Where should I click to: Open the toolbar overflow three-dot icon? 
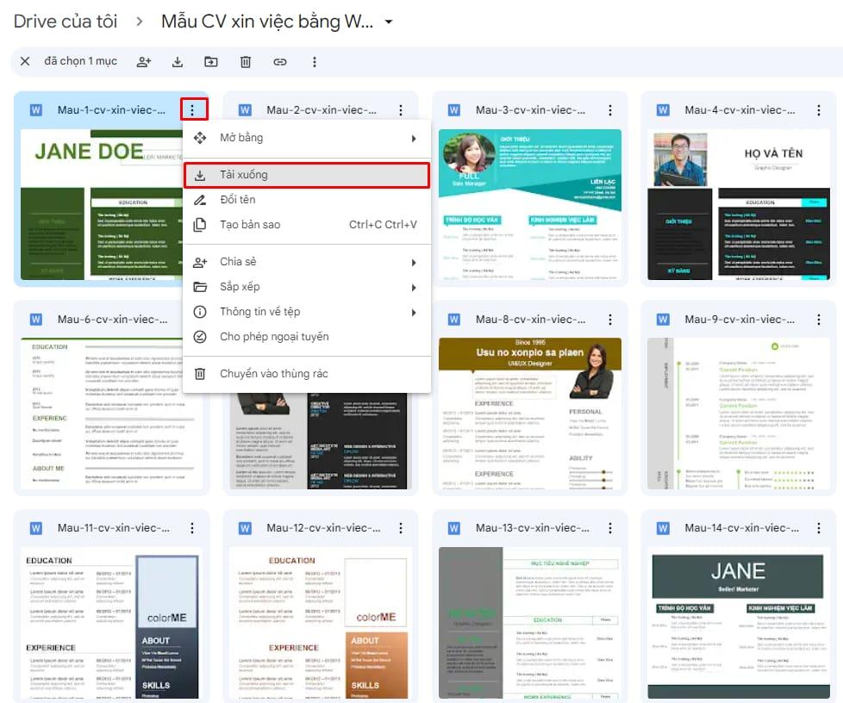pyautogui.click(x=314, y=61)
